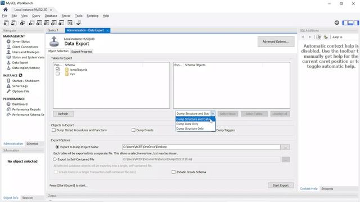360x202 pixels.
Task: Choose Dump Structure and Data option
Action: pyautogui.click(x=195, y=119)
